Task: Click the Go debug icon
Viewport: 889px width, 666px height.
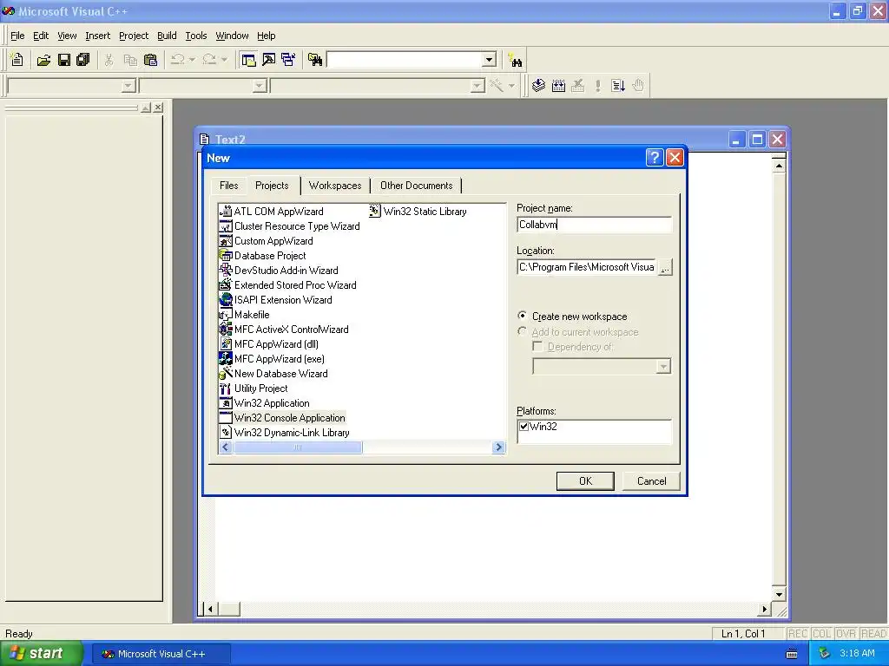Action: click(618, 86)
